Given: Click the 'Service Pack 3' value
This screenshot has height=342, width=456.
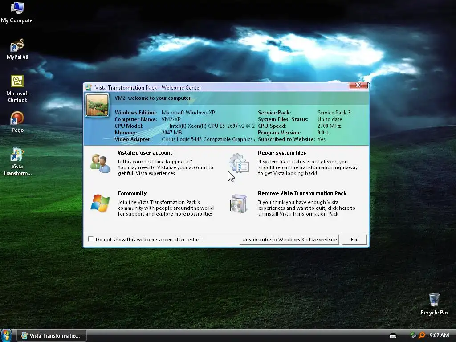Looking at the screenshot, I should pyautogui.click(x=334, y=113).
